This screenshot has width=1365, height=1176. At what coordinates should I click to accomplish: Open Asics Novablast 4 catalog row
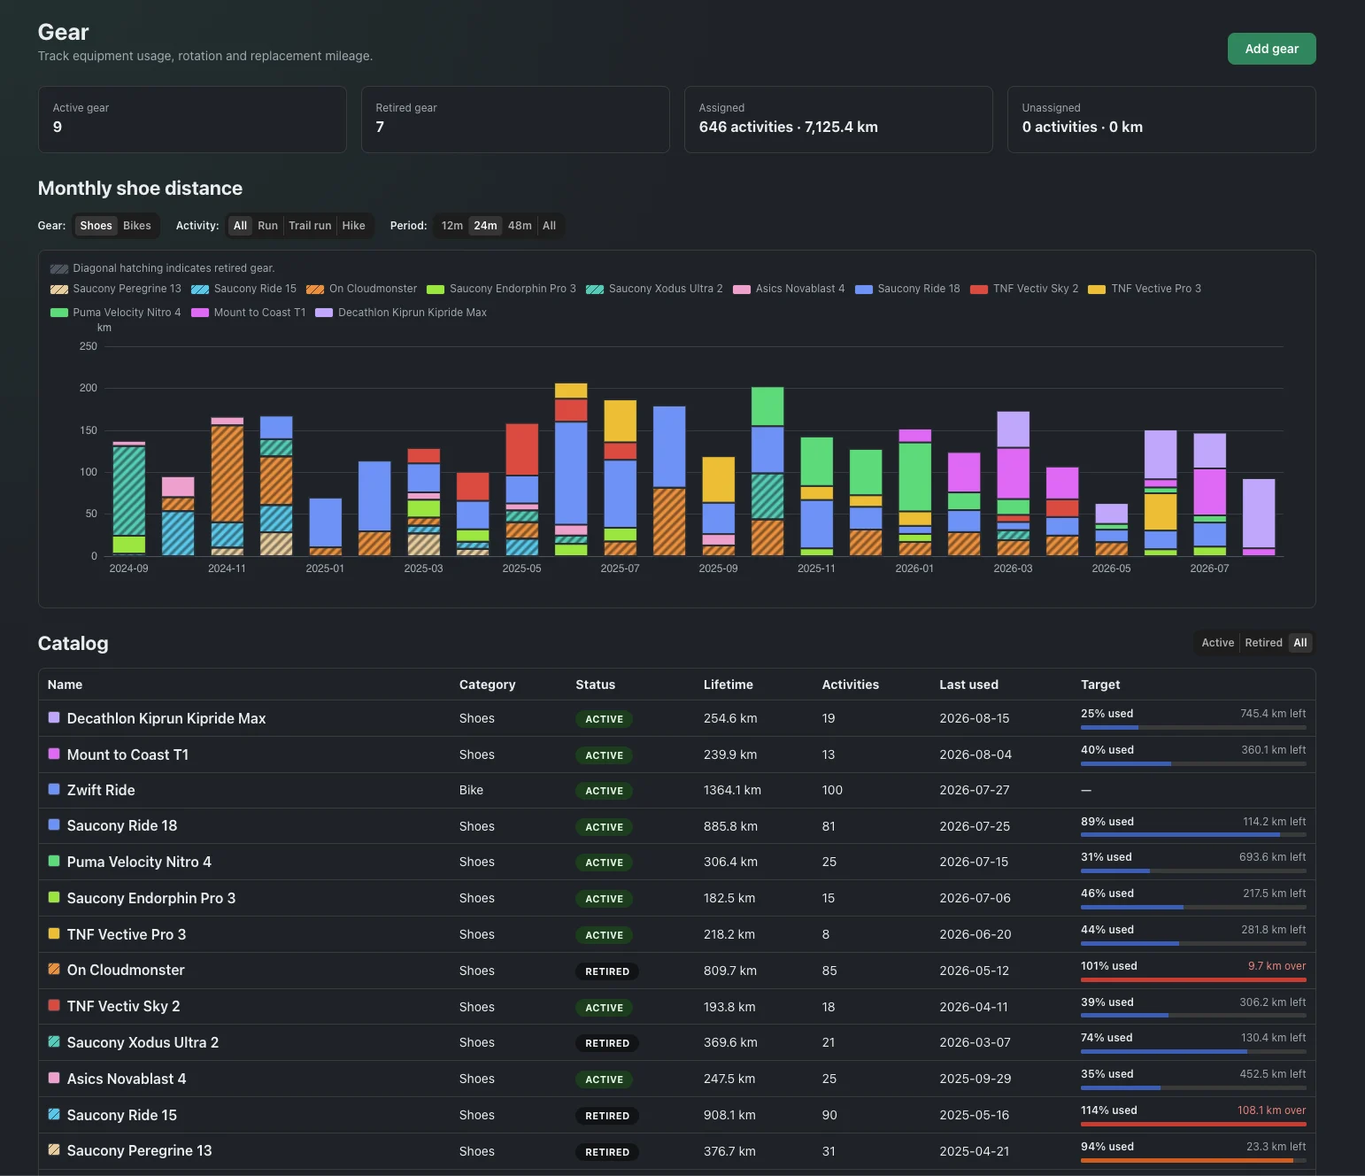tap(676, 1079)
